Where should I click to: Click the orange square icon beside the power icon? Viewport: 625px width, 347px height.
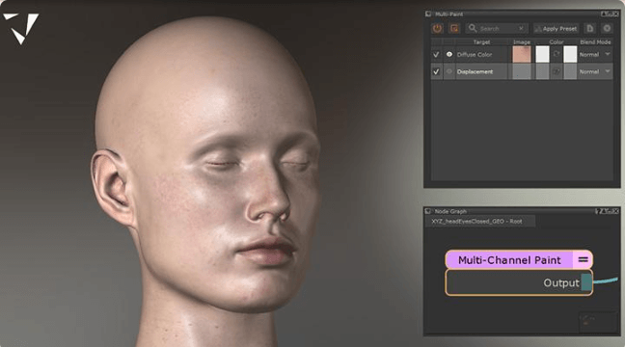[454, 28]
